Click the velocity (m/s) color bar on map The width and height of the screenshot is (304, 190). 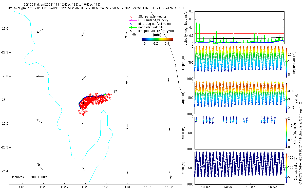(157, 39)
